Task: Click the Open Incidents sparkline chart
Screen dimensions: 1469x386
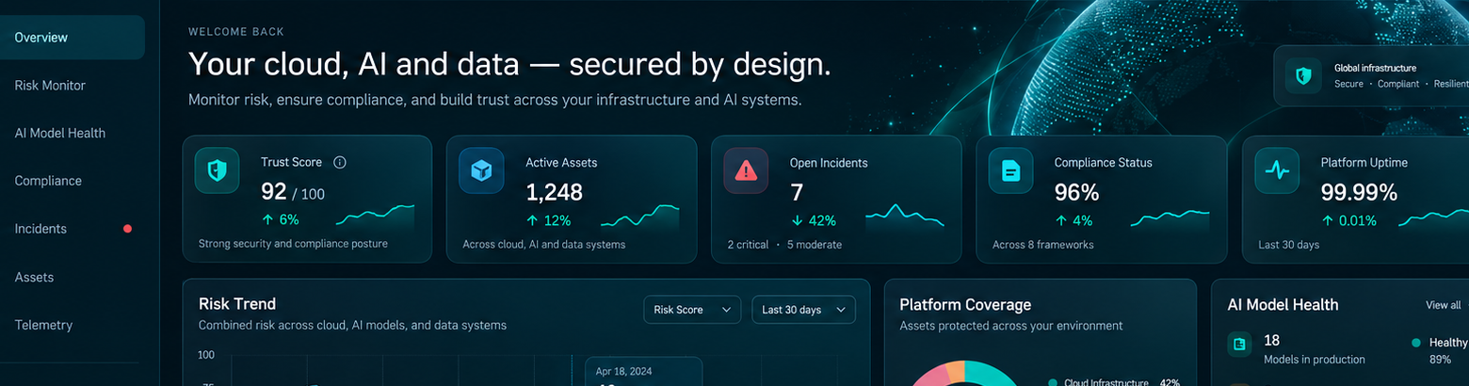Action: pyautogui.click(x=904, y=217)
